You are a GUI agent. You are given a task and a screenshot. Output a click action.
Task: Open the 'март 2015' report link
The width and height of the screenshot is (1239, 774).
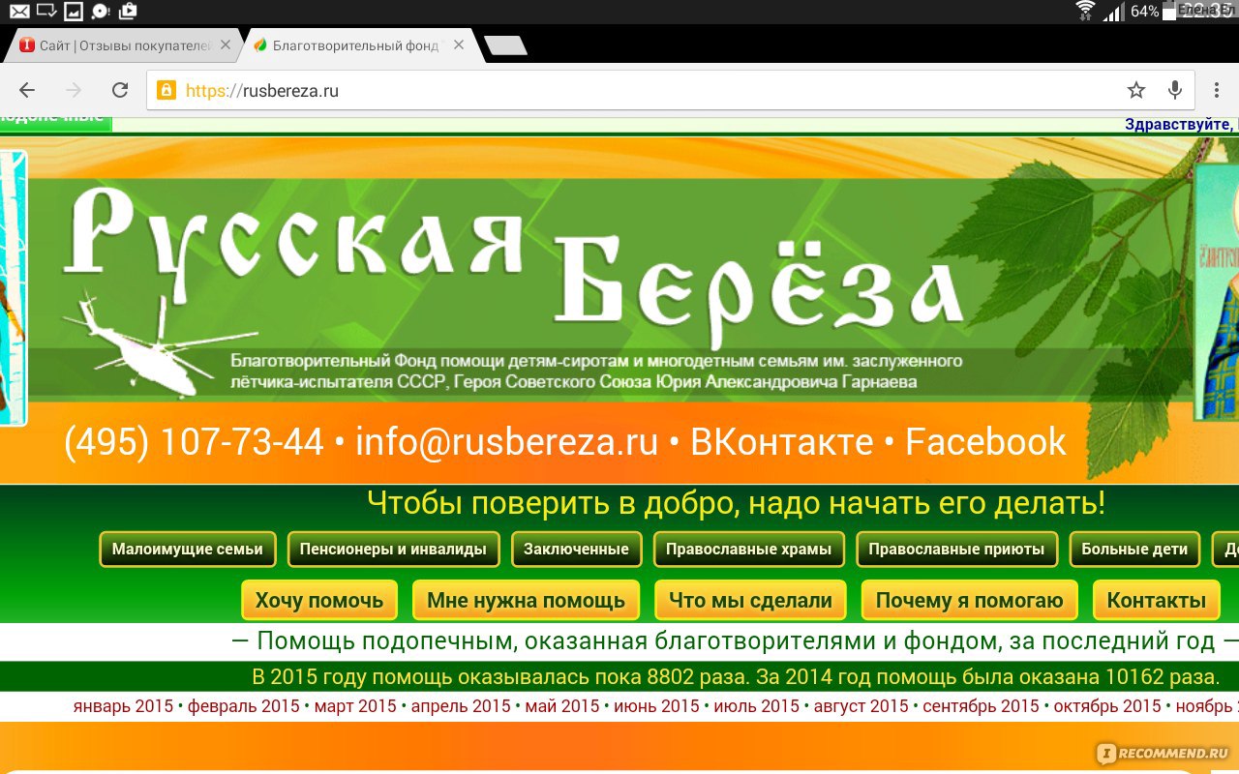(355, 706)
